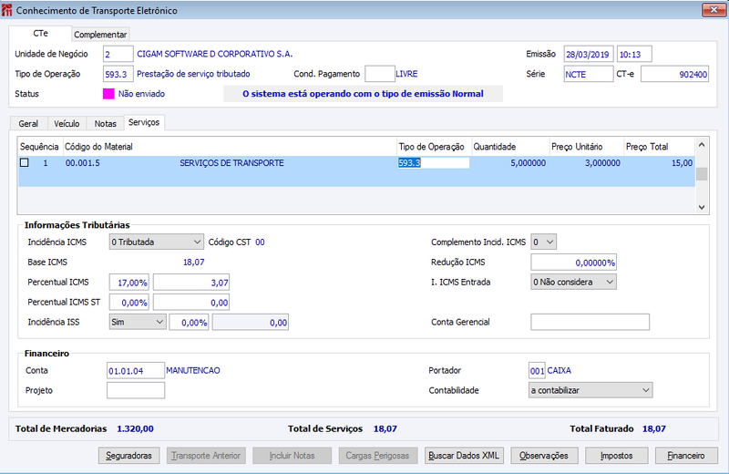
Task: Click the pink Não enviado status swatch
Action: pyautogui.click(x=108, y=94)
